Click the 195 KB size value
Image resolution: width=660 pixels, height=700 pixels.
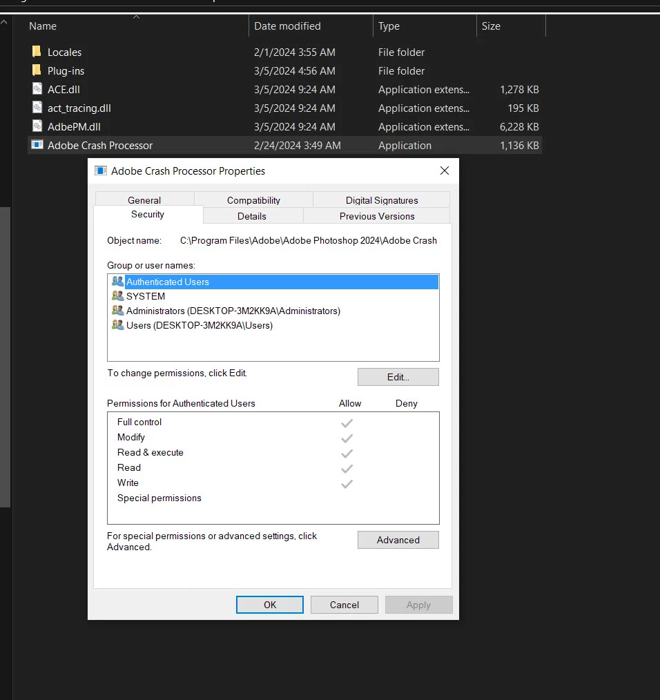523,108
